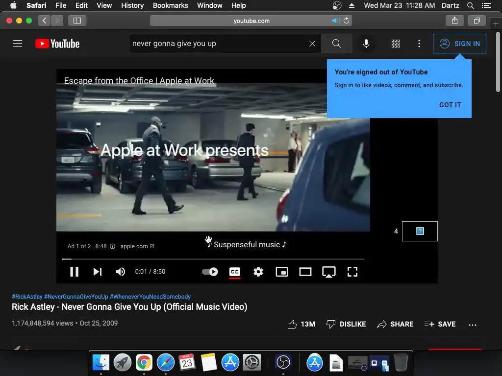This screenshot has height=376, width=502.
Task: Open YouTube settings three-dot menu
Action: pyautogui.click(x=419, y=44)
